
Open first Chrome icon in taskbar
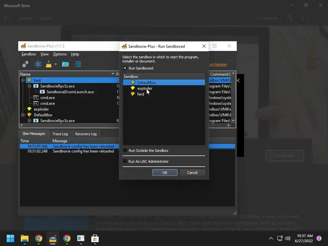coord(39,238)
